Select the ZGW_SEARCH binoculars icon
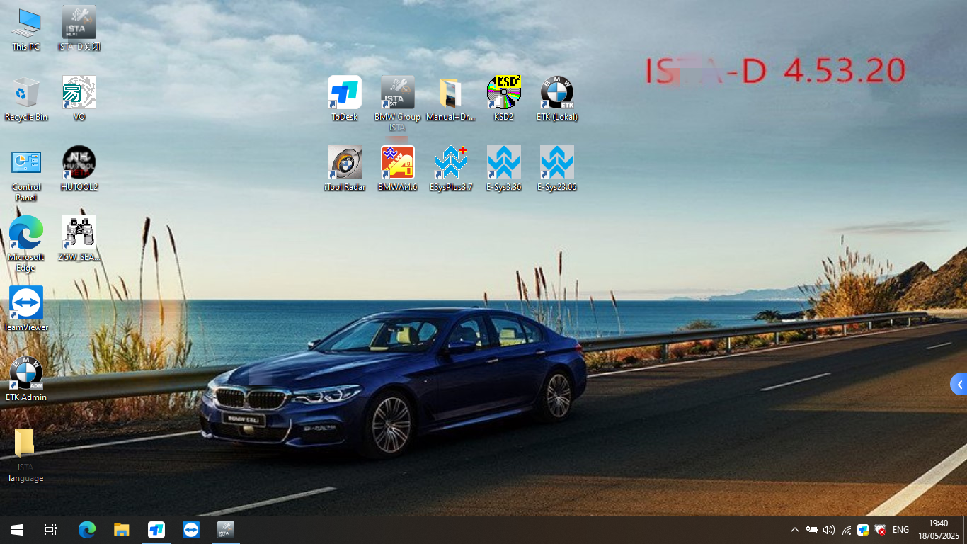Screen dimensions: 967x544 [x=79, y=233]
